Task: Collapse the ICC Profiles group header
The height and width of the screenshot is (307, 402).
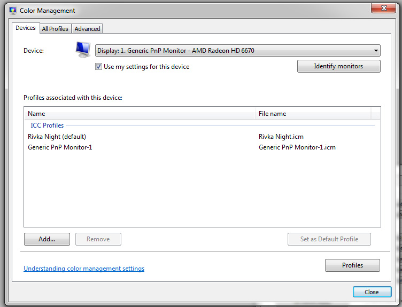Action: pyautogui.click(x=47, y=125)
